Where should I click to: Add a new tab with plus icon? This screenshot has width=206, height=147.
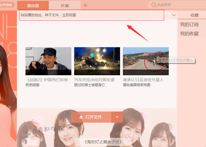(x=85, y=5)
